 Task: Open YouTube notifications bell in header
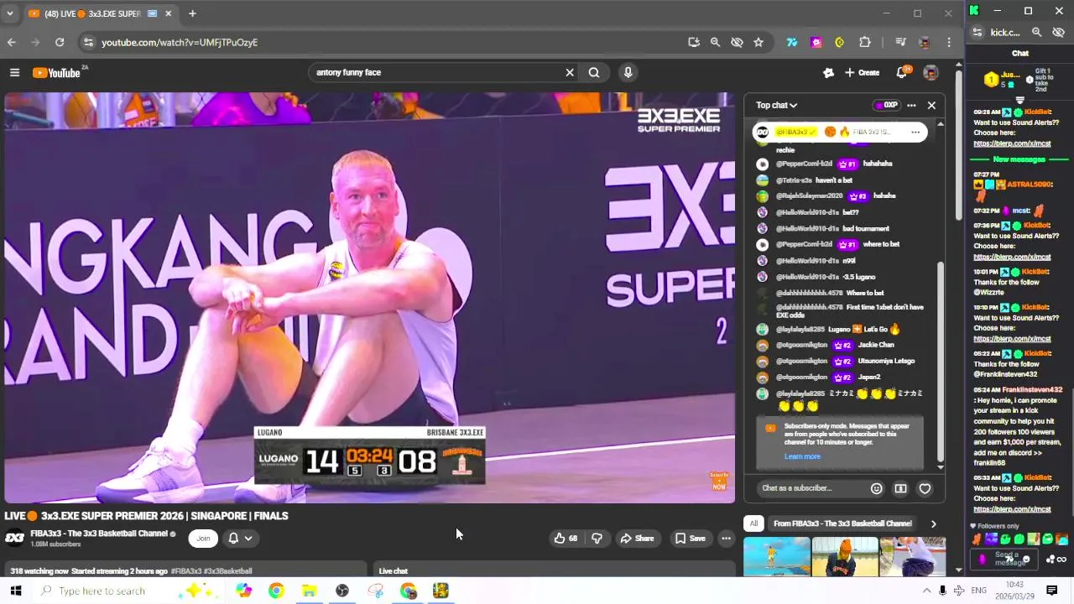point(902,73)
